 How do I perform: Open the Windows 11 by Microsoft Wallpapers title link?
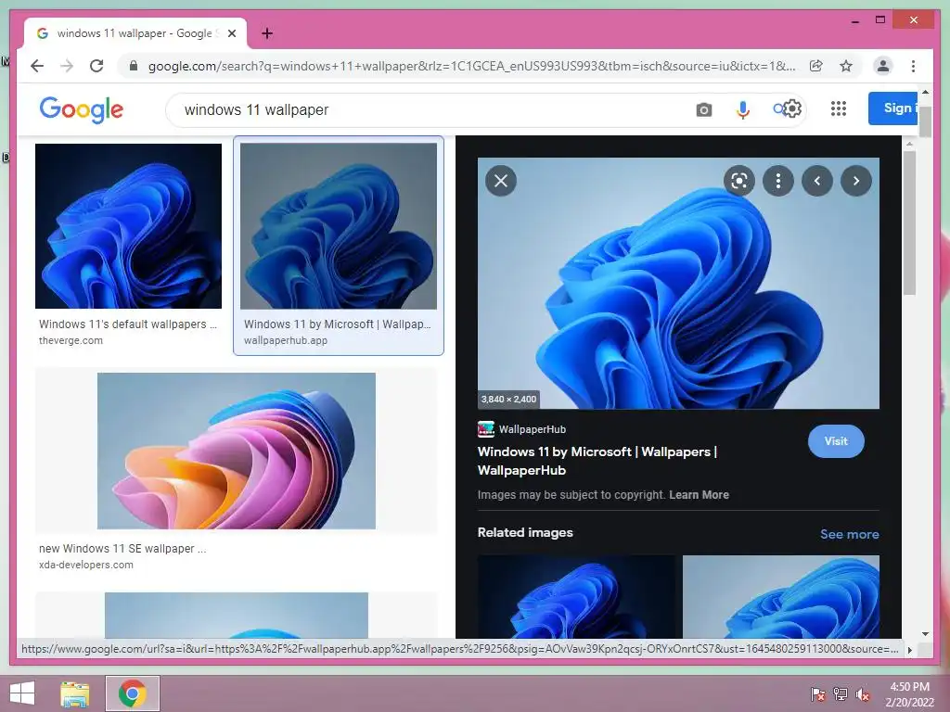click(597, 461)
